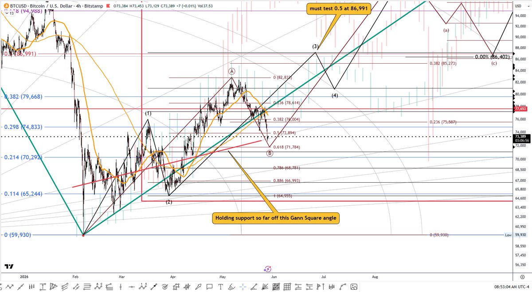The image size is (532, 292).
Task: Select the circled A wave label
Action: coord(231,71)
